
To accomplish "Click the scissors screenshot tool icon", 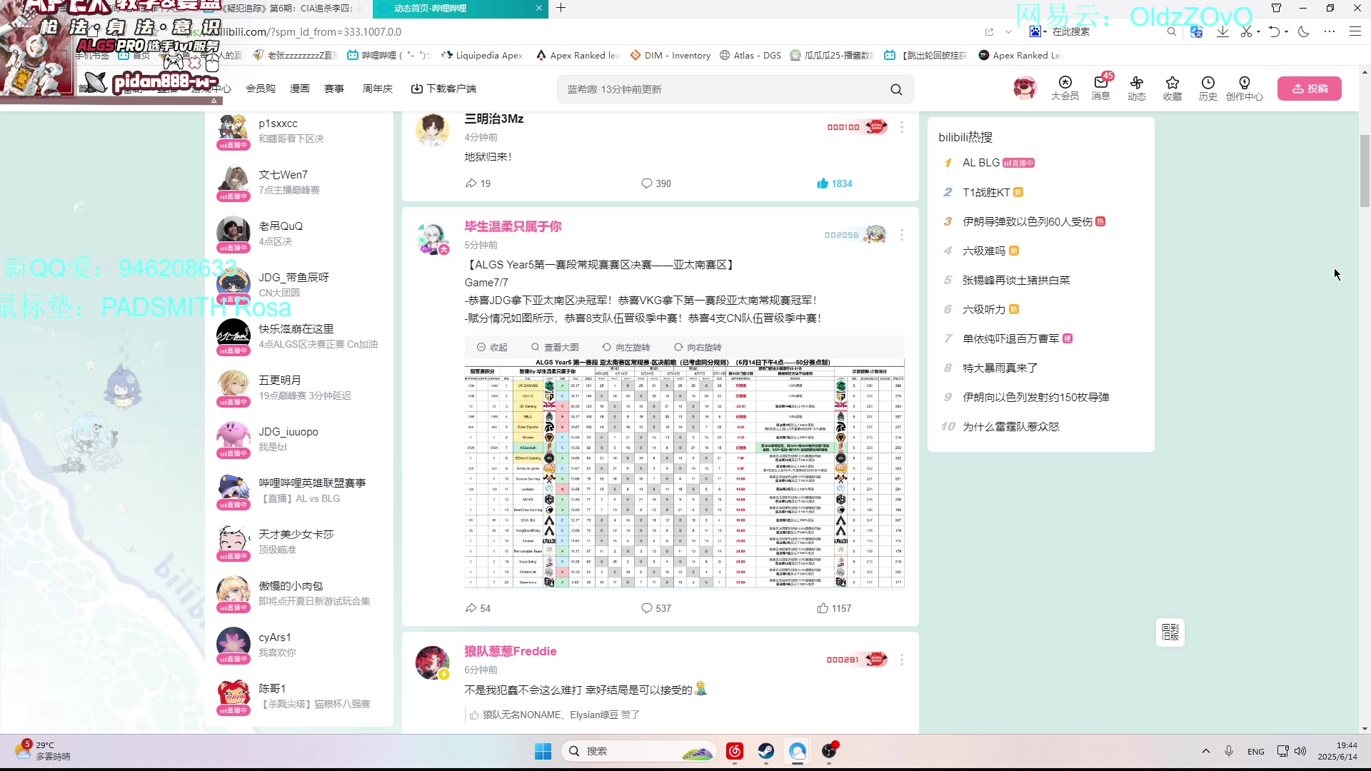I will (1246, 31).
